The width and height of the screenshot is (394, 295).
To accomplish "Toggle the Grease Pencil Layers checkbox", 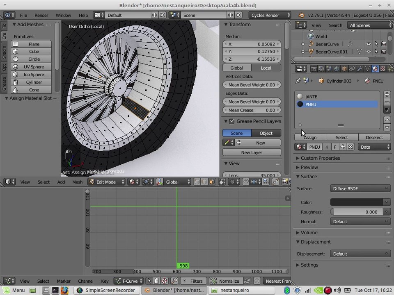I will point(231,121).
